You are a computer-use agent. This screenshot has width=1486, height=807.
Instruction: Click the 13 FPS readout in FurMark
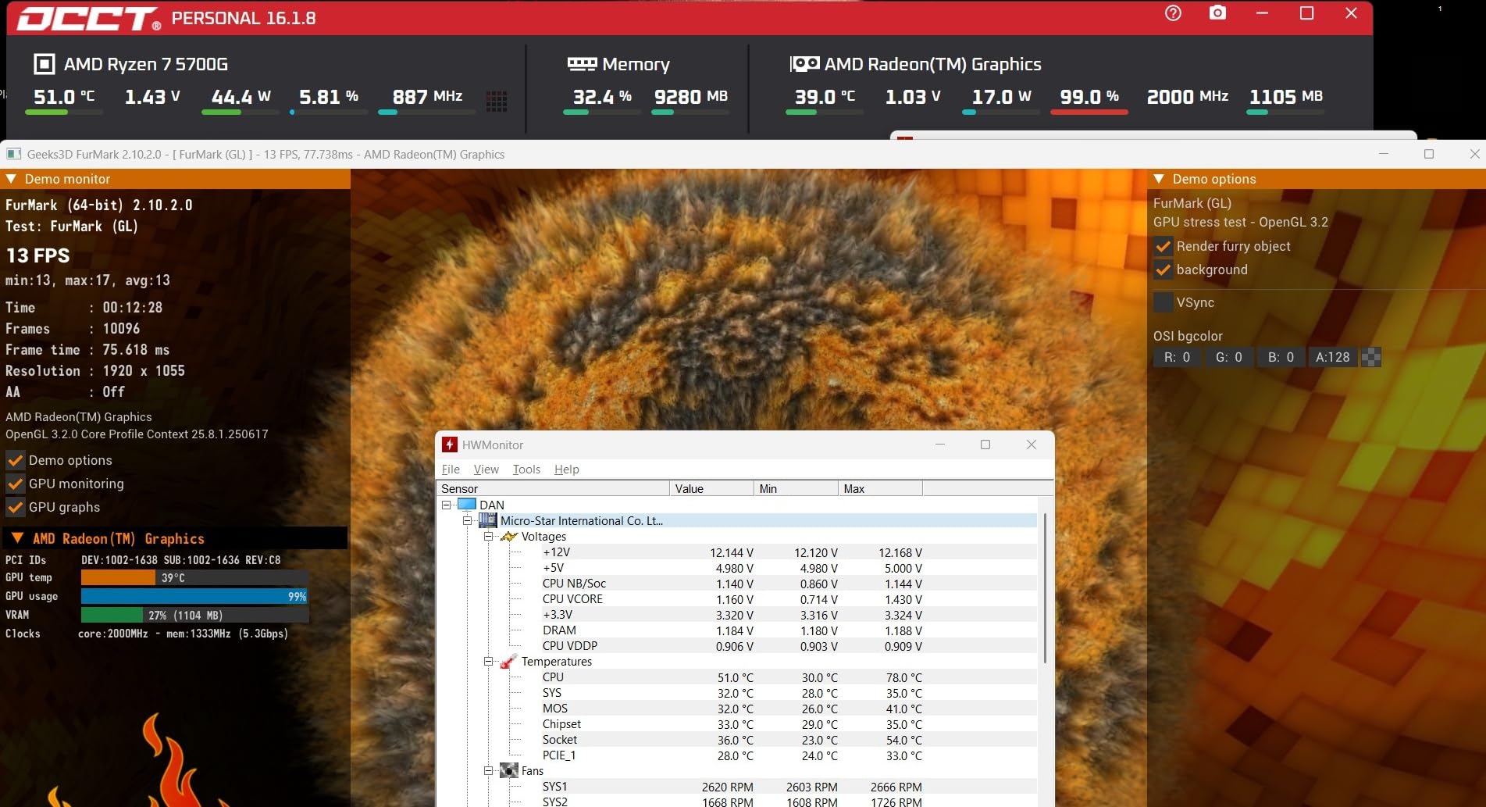tap(37, 255)
